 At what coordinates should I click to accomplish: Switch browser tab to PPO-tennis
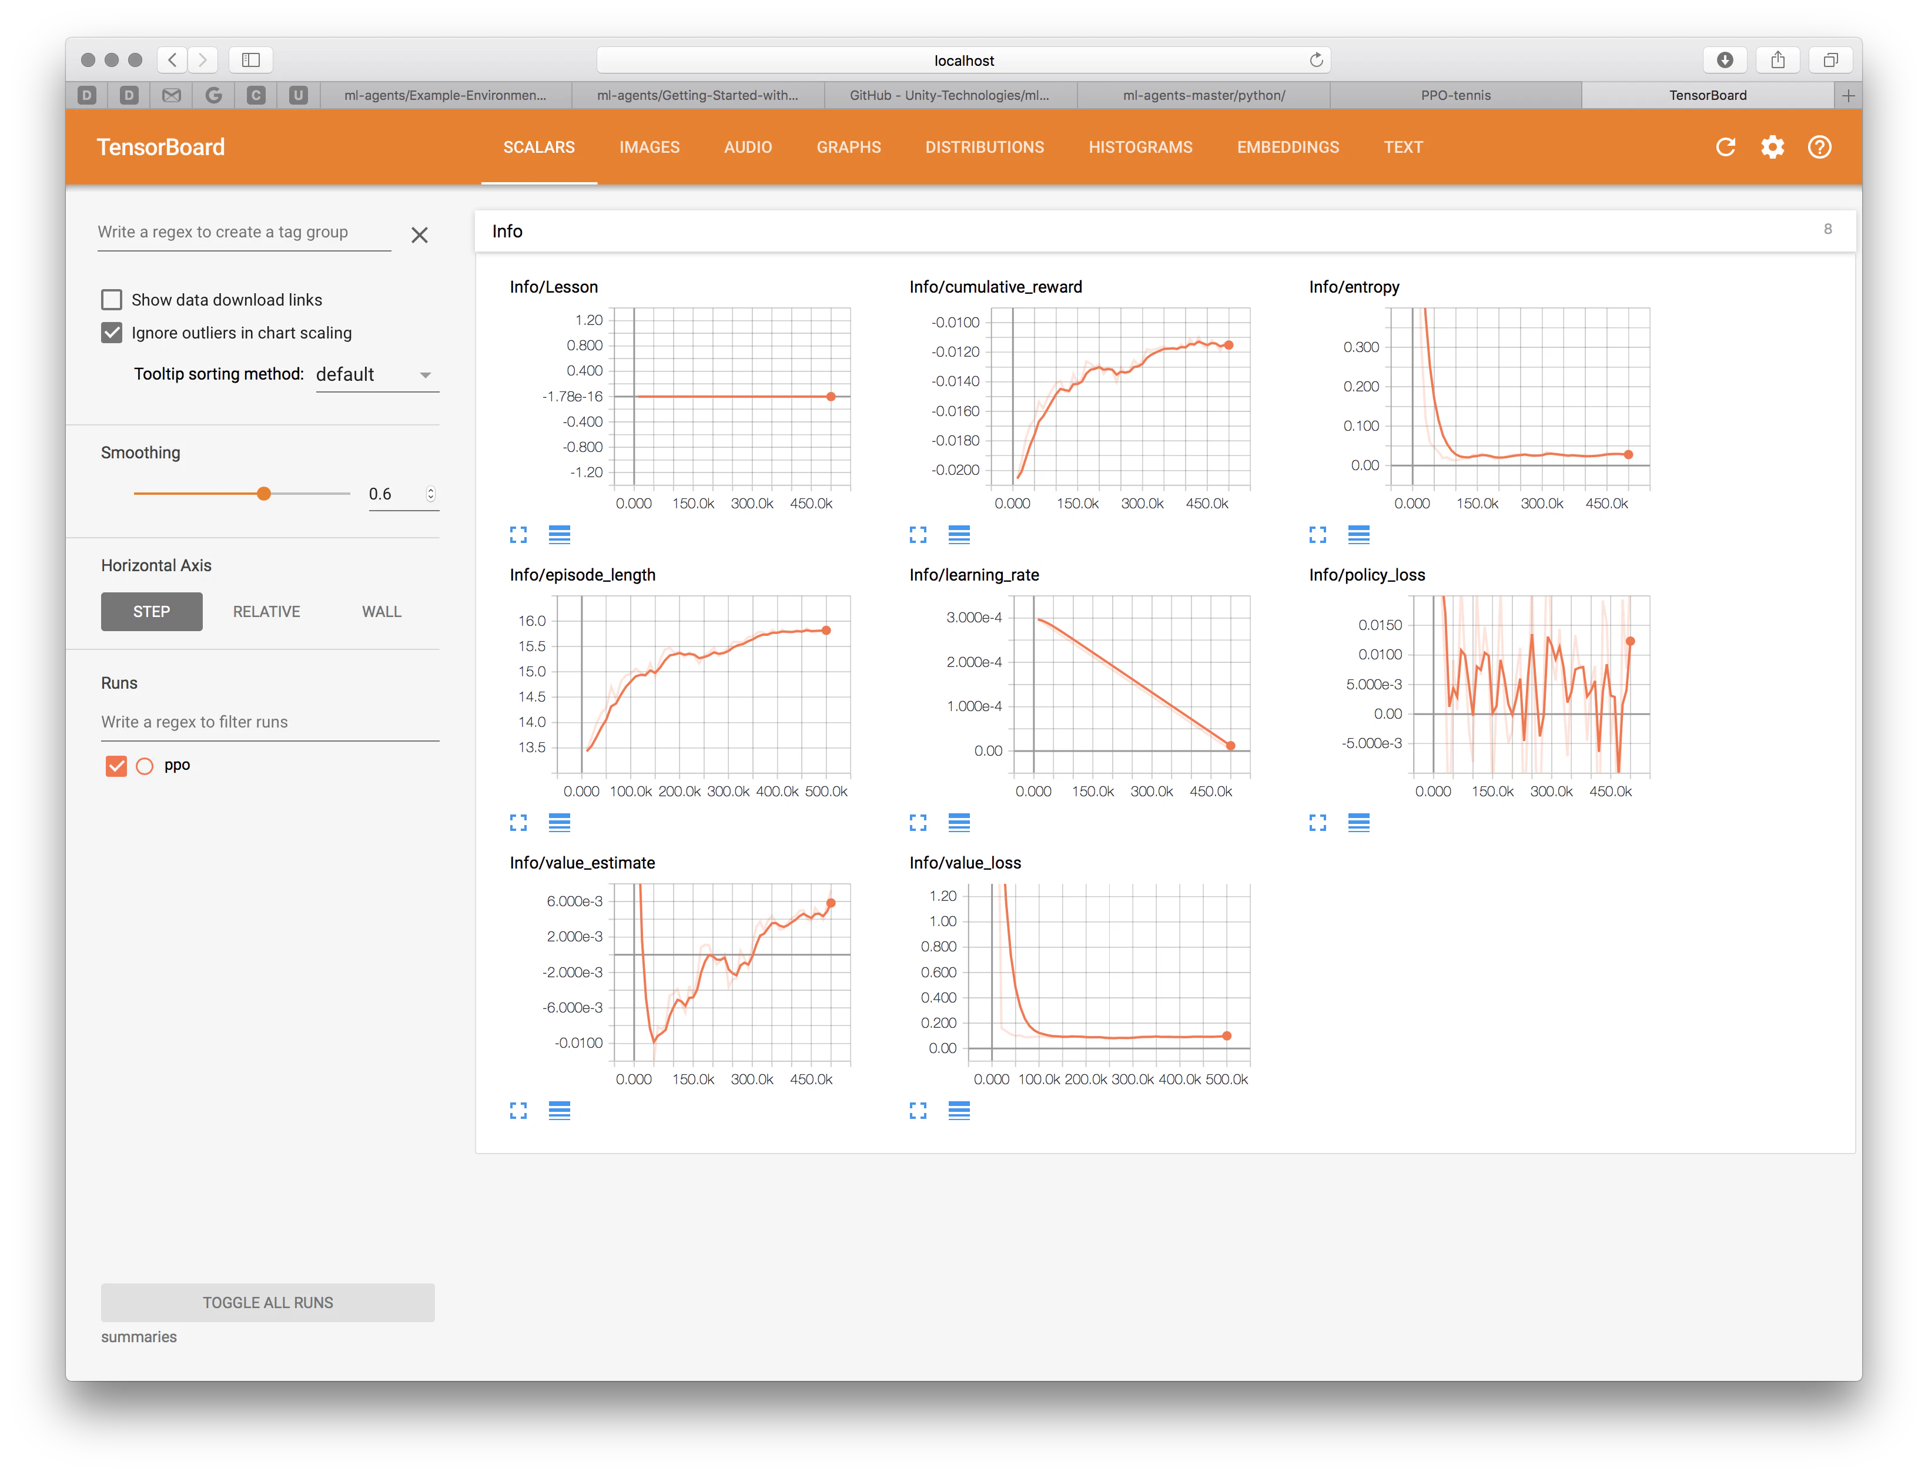pos(1455,95)
